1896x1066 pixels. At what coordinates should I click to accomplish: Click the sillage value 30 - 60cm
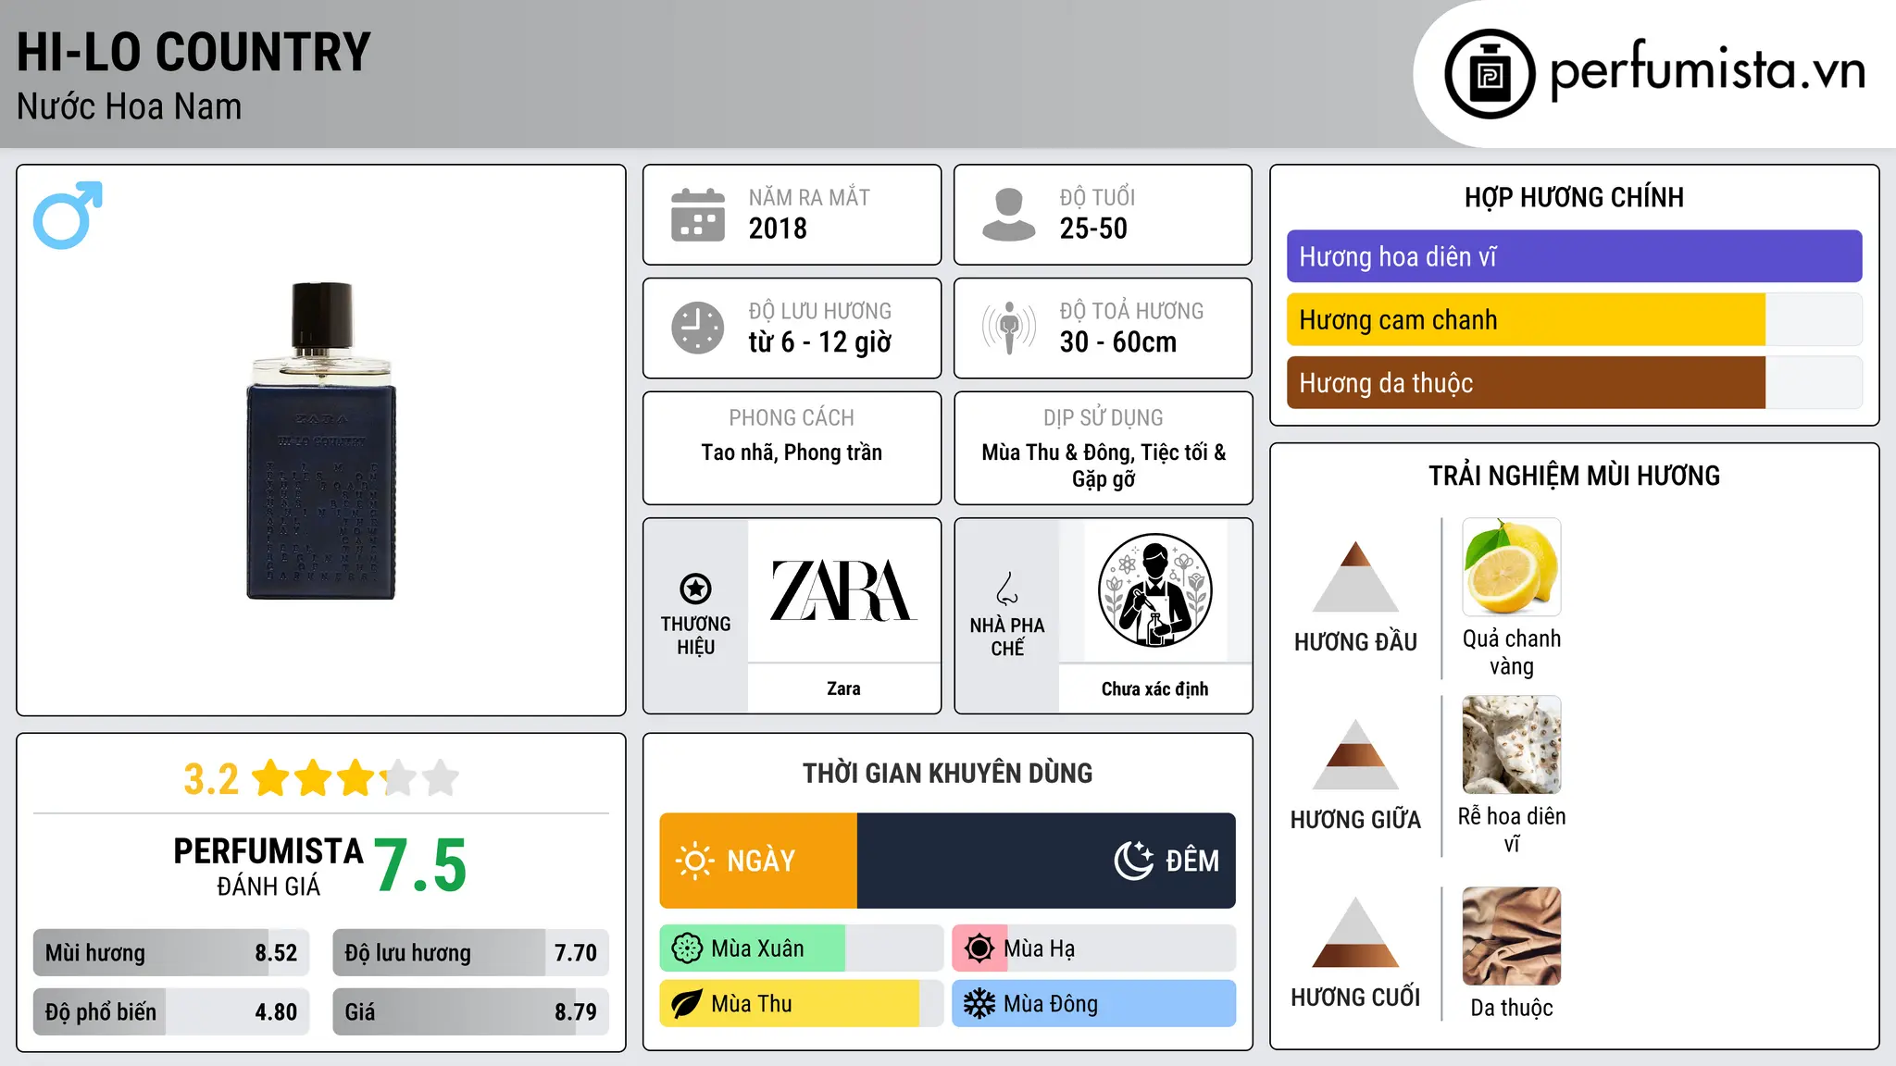coord(1117,342)
